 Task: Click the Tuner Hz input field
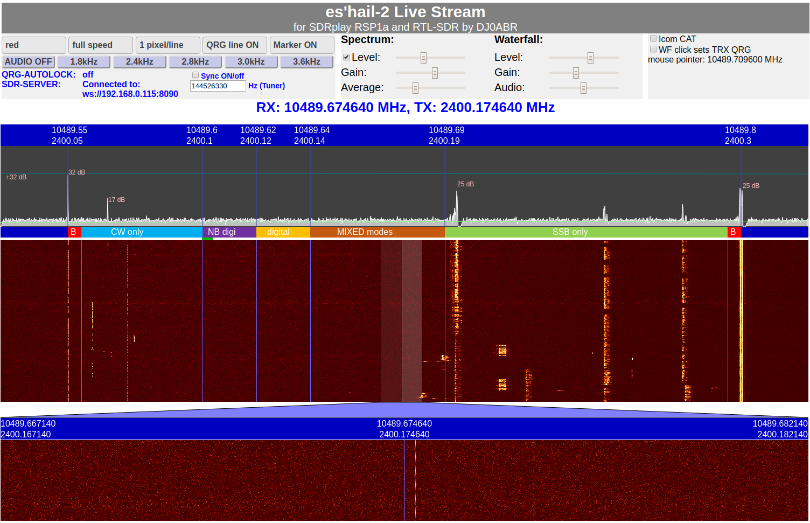point(218,86)
